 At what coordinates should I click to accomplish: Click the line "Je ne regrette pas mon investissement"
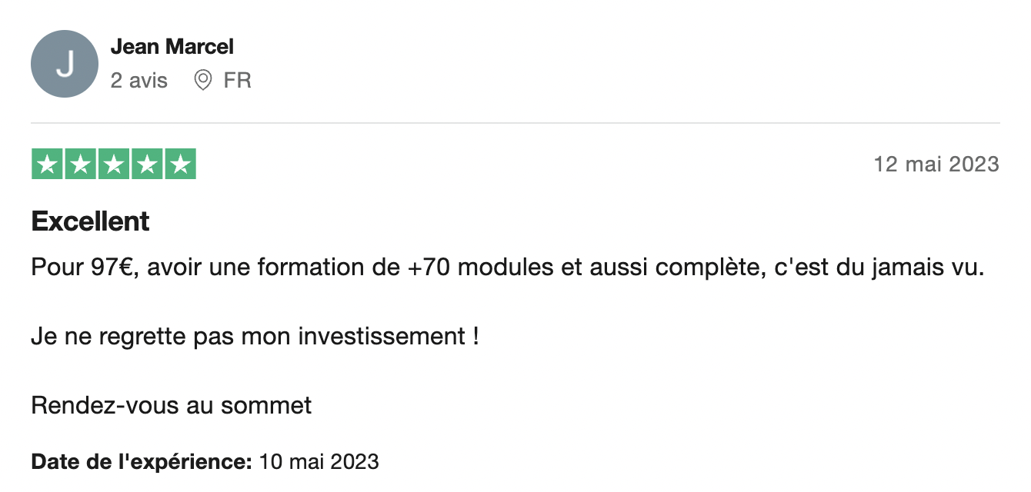click(x=255, y=336)
